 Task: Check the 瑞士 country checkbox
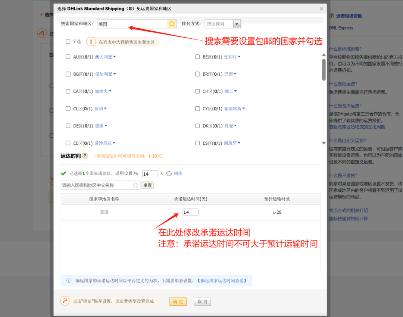click(x=197, y=91)
